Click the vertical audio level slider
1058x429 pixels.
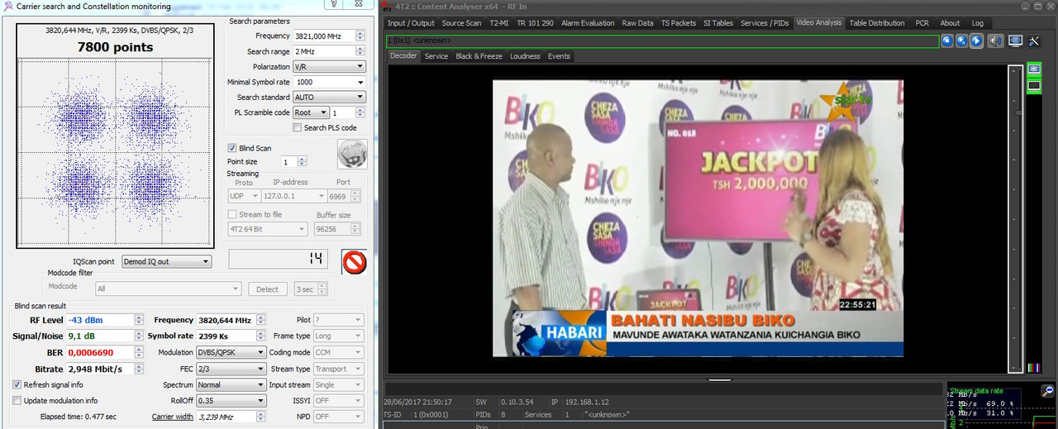pos(1015,219)
